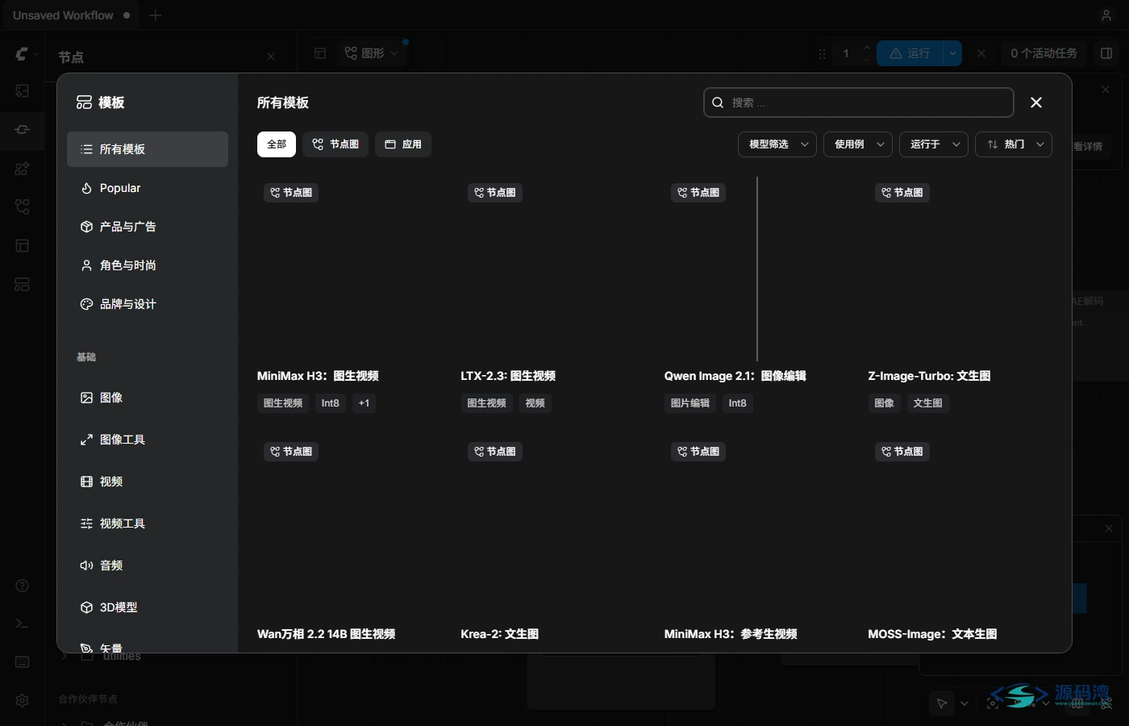Toggle the console terminal icon

23,624
